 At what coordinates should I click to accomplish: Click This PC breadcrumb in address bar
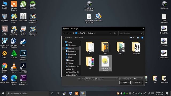(x=82, y=33)
